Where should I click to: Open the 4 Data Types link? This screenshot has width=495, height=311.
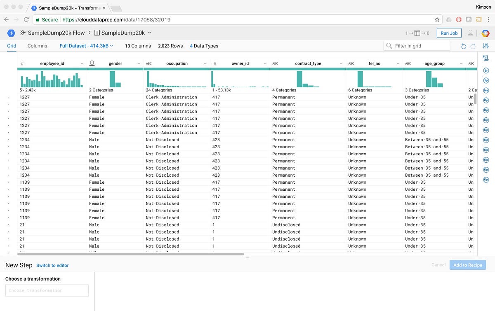[x=204, y=46]
